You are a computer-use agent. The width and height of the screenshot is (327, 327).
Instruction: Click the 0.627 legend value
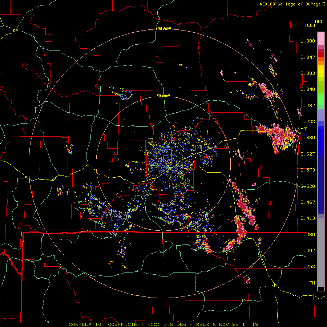click(308, 154)
